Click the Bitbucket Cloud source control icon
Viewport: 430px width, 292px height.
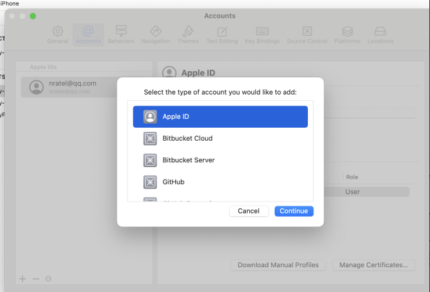pyautogui.click(x=150, y=139)
